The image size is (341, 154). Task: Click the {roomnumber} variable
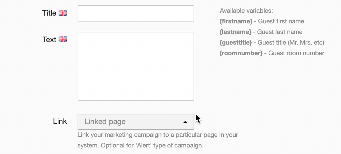click(x=241, y=53)
